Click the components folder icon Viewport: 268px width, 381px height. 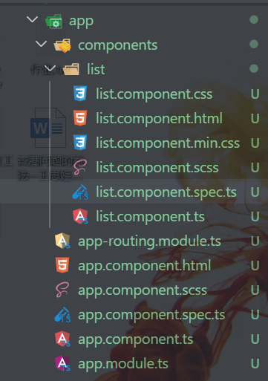(62, 45)
